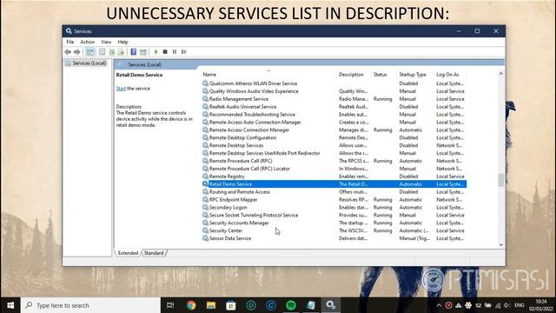Viewport: 556px width, 313px height.
Task: Sort by the Log On As column header
Action: [447, 75]
